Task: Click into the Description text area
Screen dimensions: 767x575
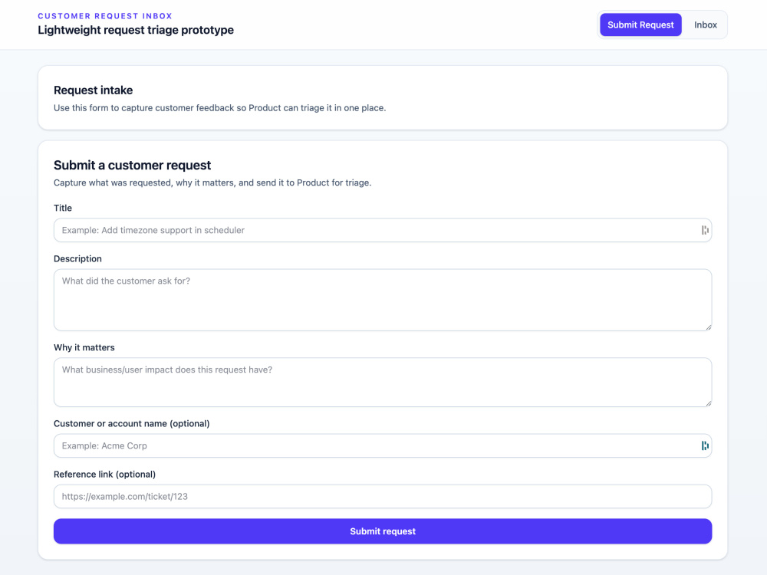Action: [383, 300]
